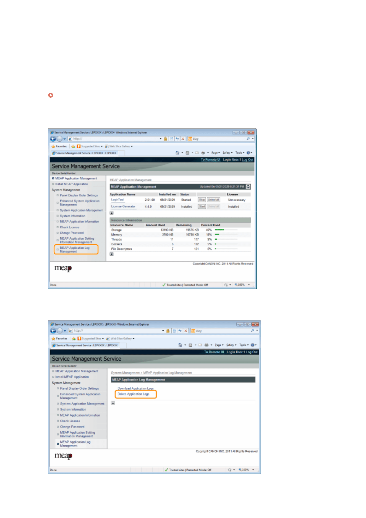Click the red Stop icon in the lower browser address bar
This screenshot has height=518, width=366.
click(x=186, y=331)
